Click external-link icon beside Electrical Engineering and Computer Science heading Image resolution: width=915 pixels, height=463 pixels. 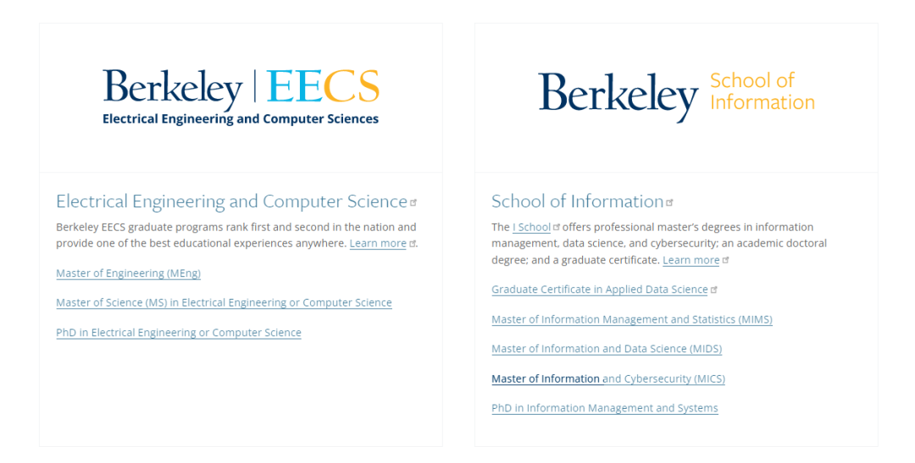click(x=413, y=203)
